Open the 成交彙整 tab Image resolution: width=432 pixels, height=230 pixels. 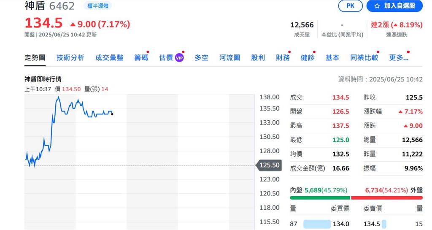click(109, 58)
